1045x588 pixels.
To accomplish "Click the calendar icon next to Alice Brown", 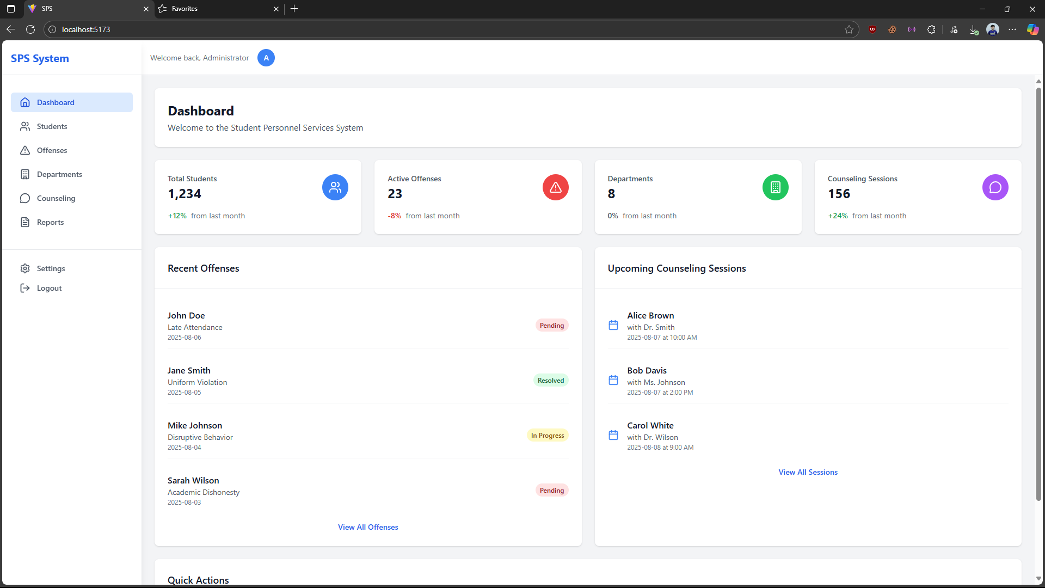I will click(613, 325).
